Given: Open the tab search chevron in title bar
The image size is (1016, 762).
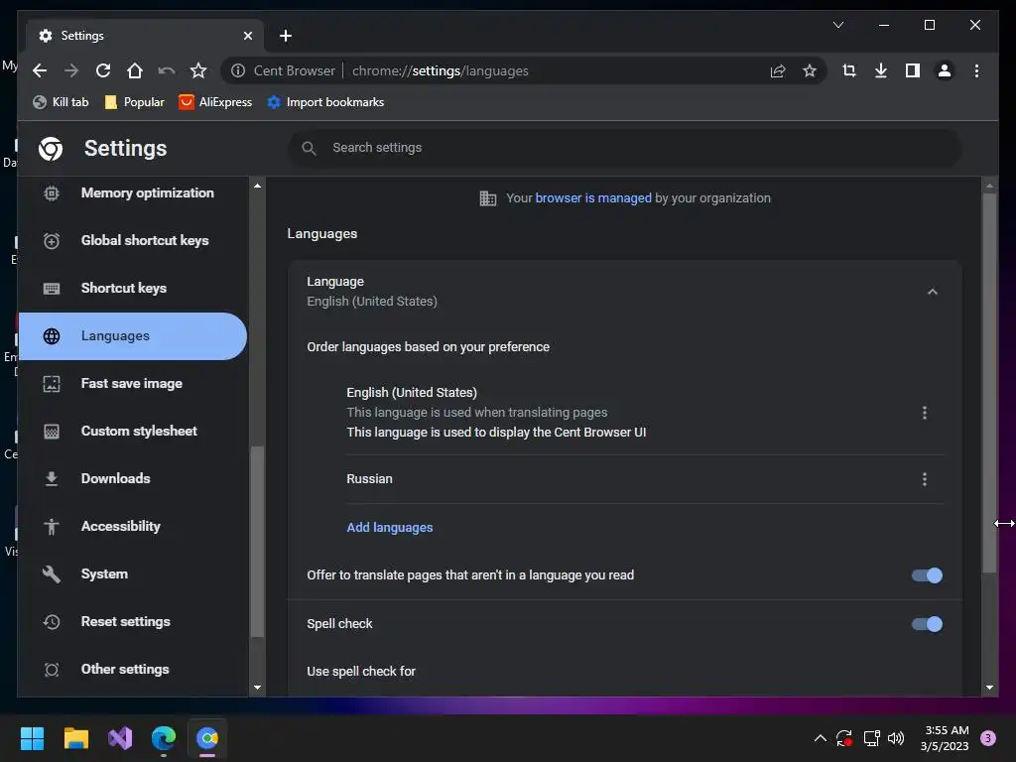Looking at the screenshot, I should pos(837,25).
